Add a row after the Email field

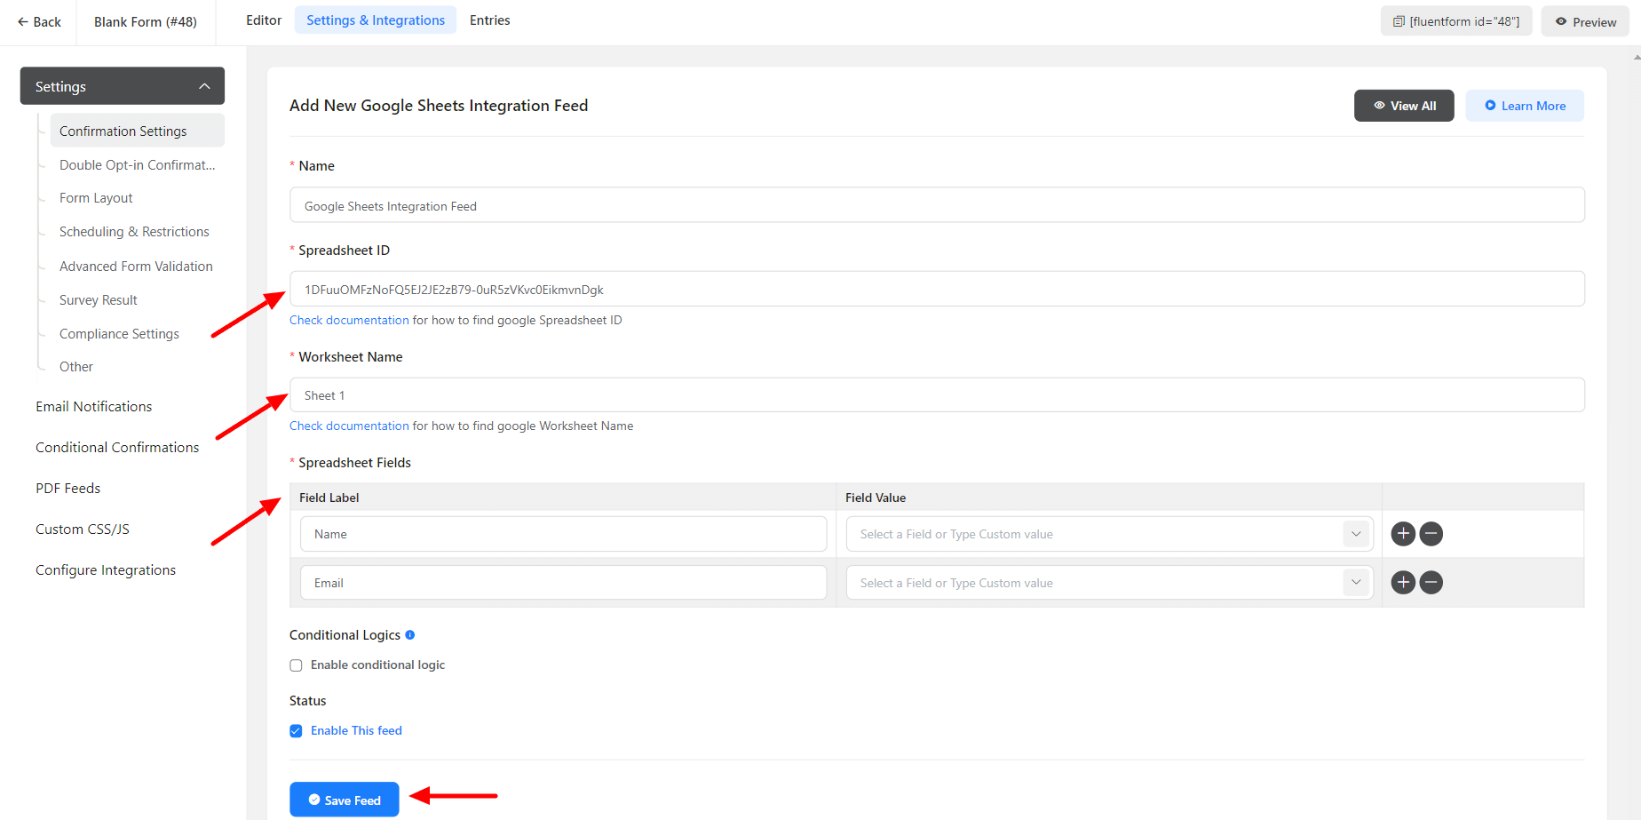point(1403,583)
